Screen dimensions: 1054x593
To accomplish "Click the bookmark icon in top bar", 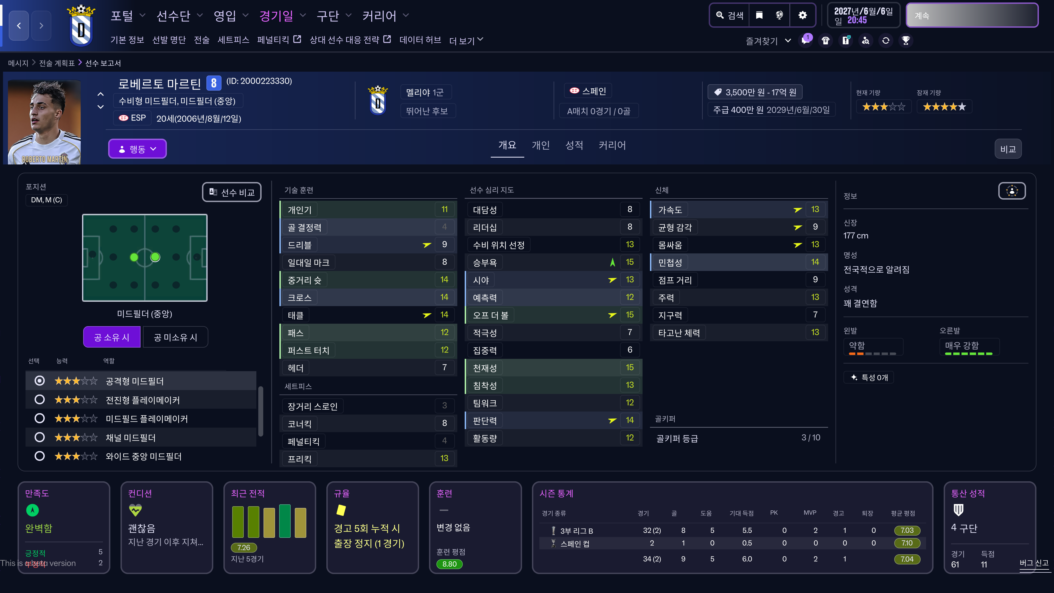I will (x=759, y=15).
